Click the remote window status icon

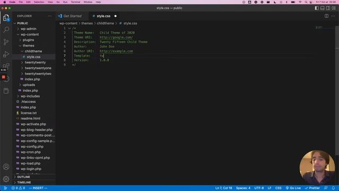click(5, 188)
